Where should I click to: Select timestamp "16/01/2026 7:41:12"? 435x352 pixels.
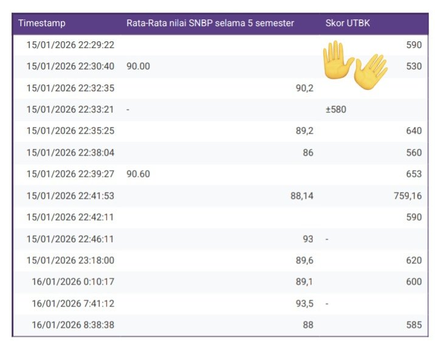point(73,304)
